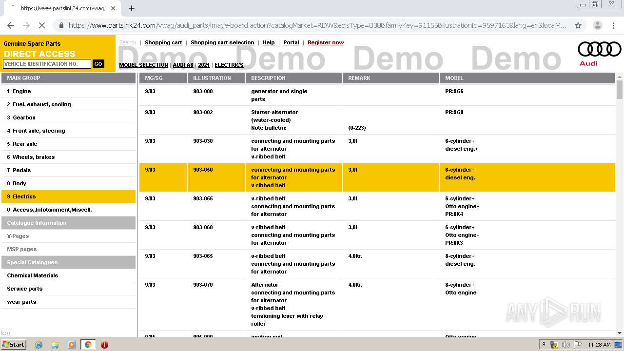Image resolution: width=624 pixels, height=351 pixels.
Task: Open a new browser tab
Action: point(131,8)
